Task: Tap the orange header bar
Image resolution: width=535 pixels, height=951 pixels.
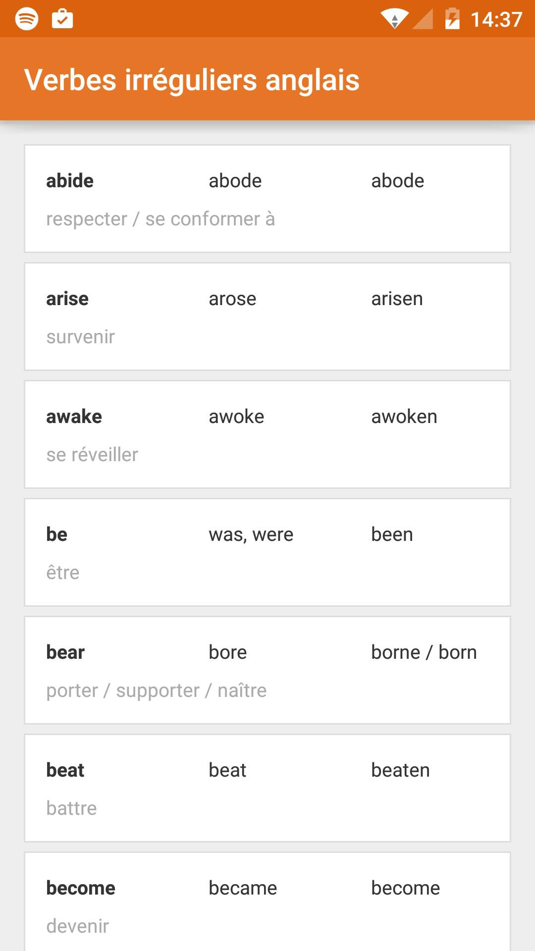Action: (x=267, y=79)
